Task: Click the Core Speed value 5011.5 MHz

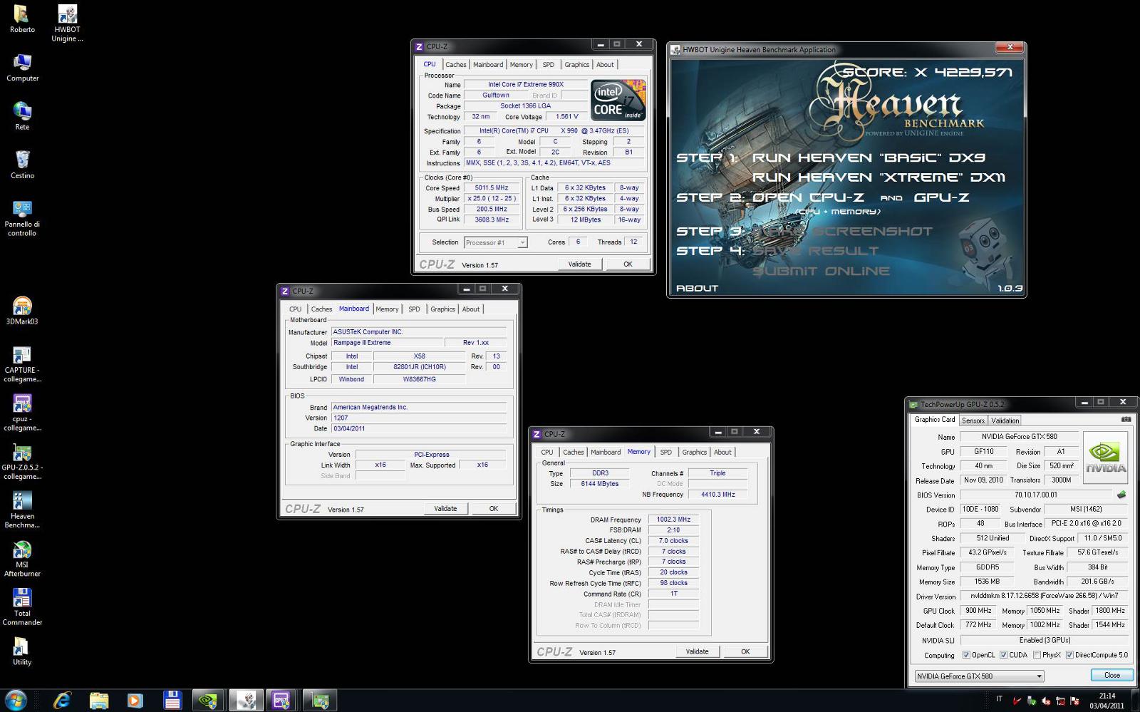Action: click(x=492, y=188)
